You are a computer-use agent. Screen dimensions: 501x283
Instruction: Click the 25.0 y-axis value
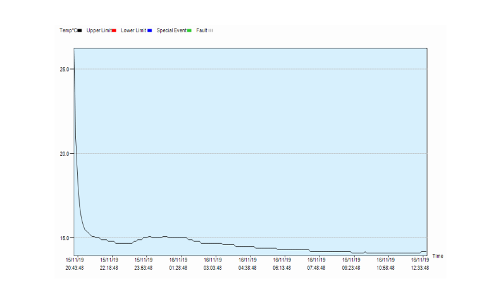click(65, 69)
